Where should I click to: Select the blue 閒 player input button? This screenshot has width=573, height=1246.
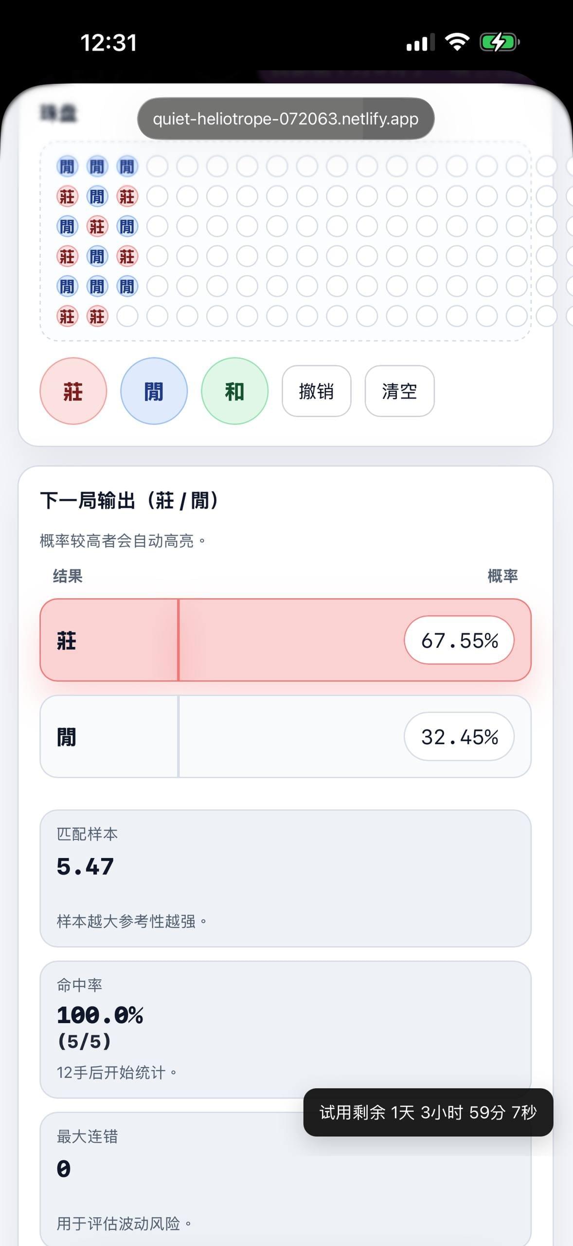point(154,391)
